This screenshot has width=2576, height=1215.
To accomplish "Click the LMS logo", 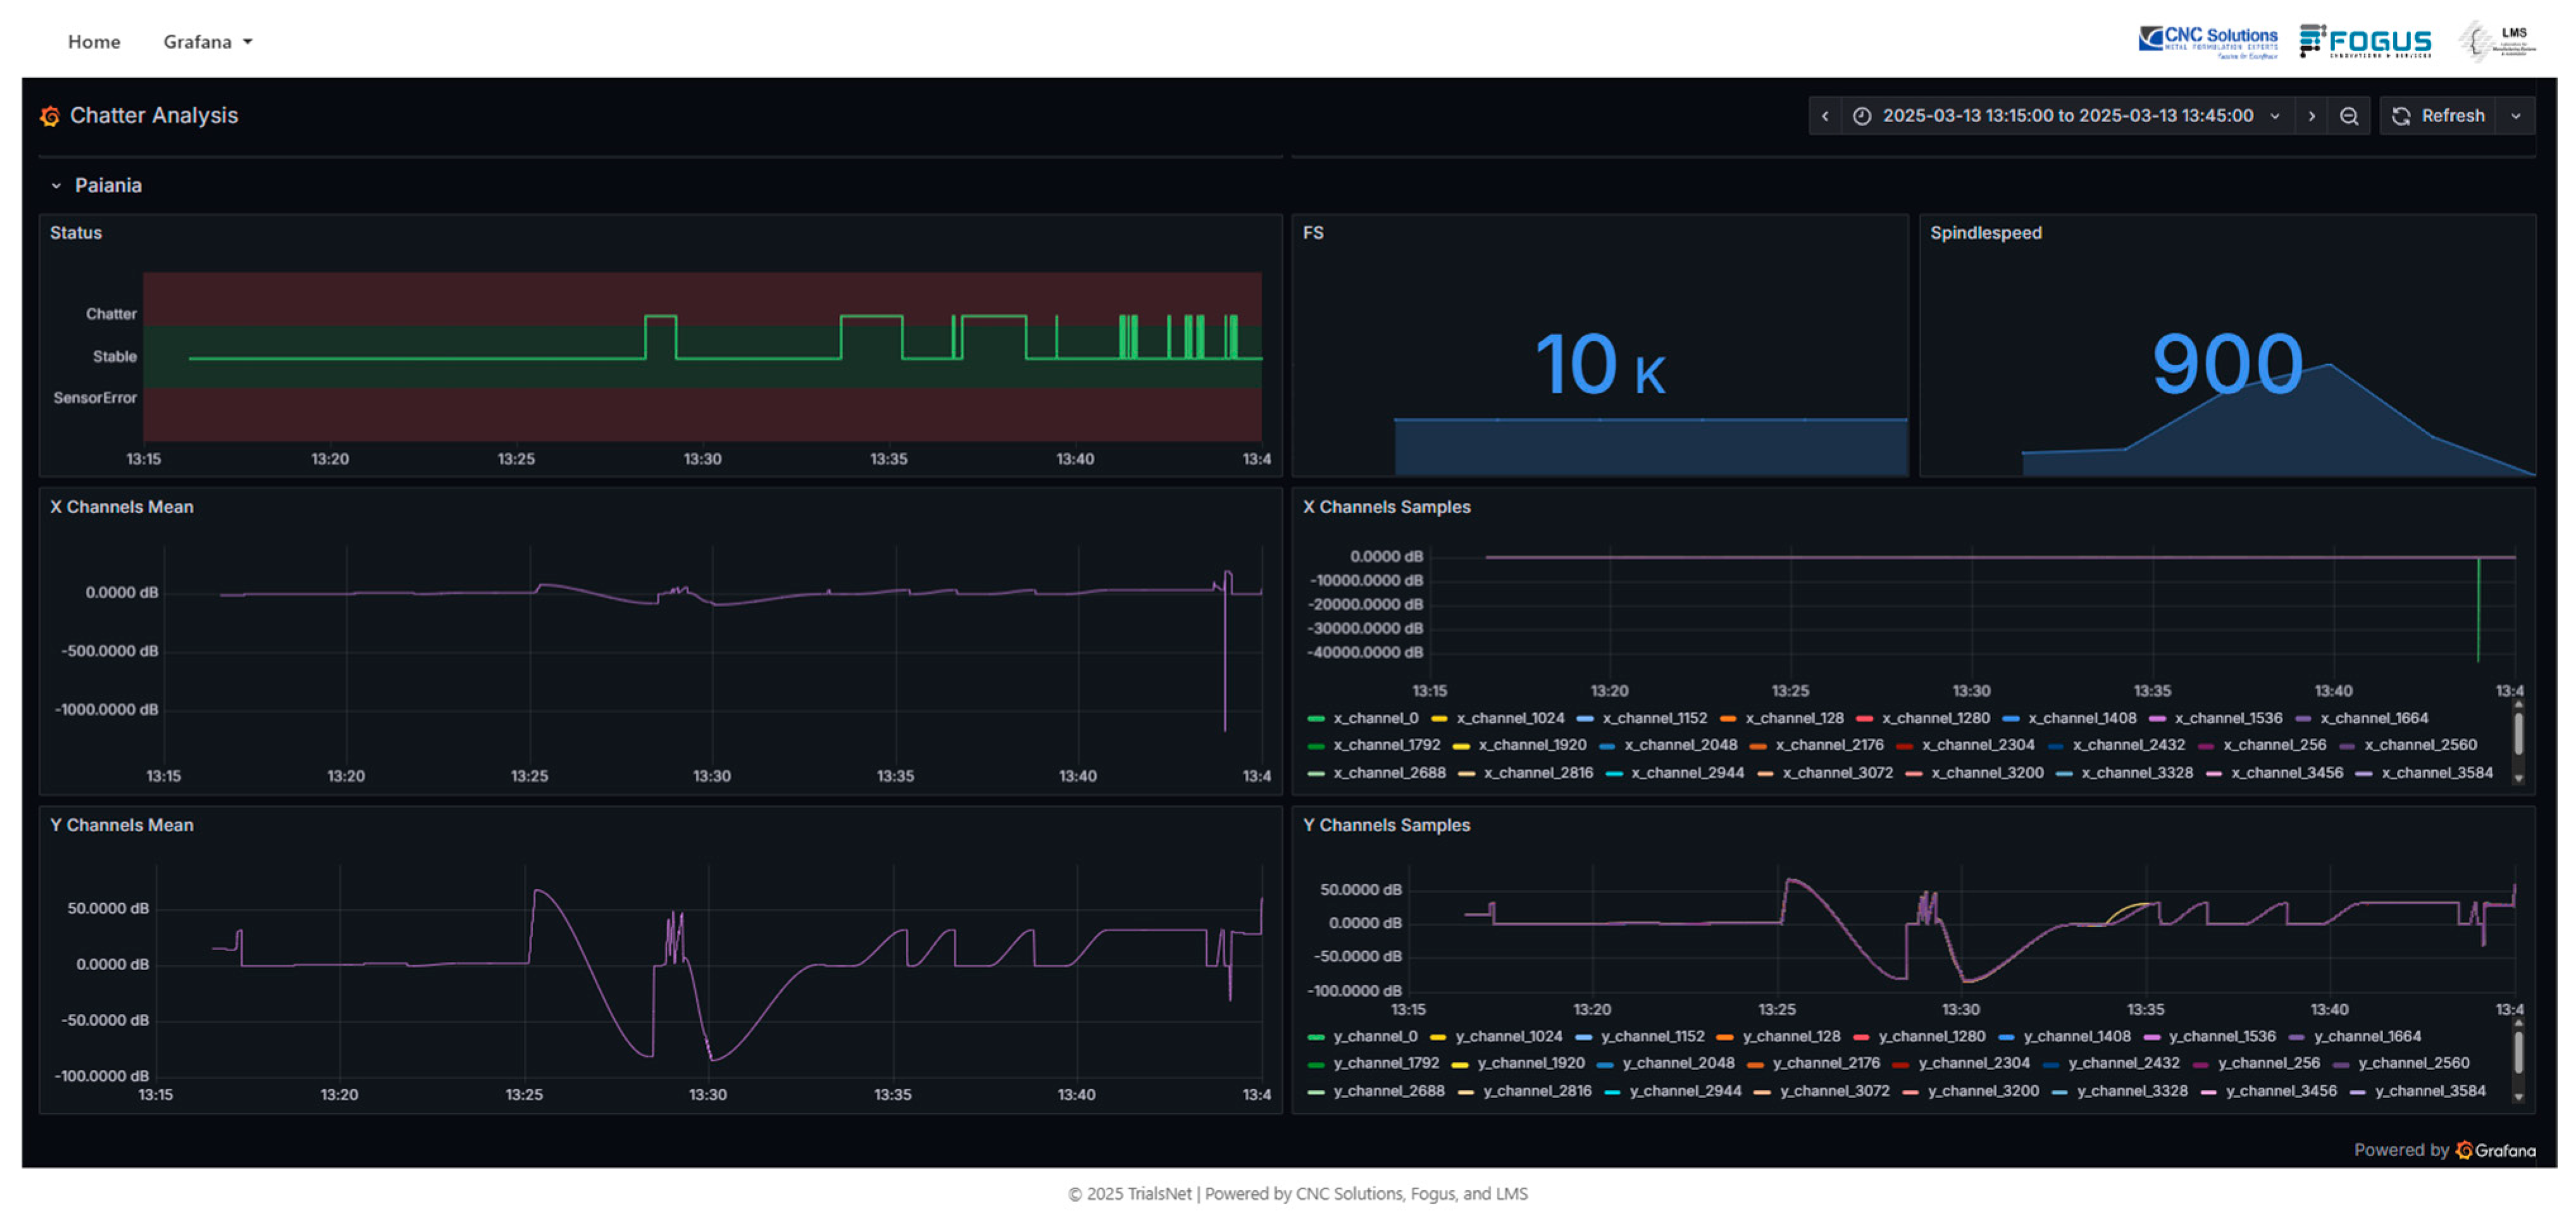I will click(x=2497, y=42).
